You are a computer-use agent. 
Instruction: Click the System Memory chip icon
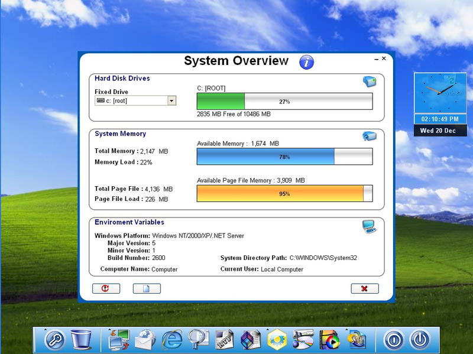(369, 137)
